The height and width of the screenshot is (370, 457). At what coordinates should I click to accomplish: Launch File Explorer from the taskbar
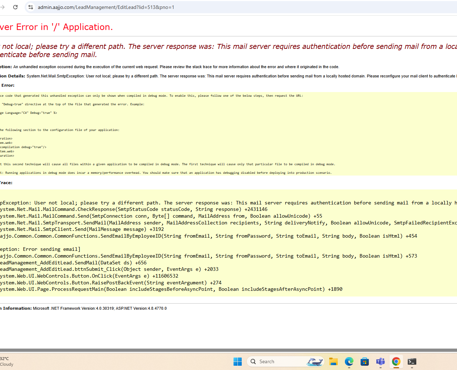[333, 361]
